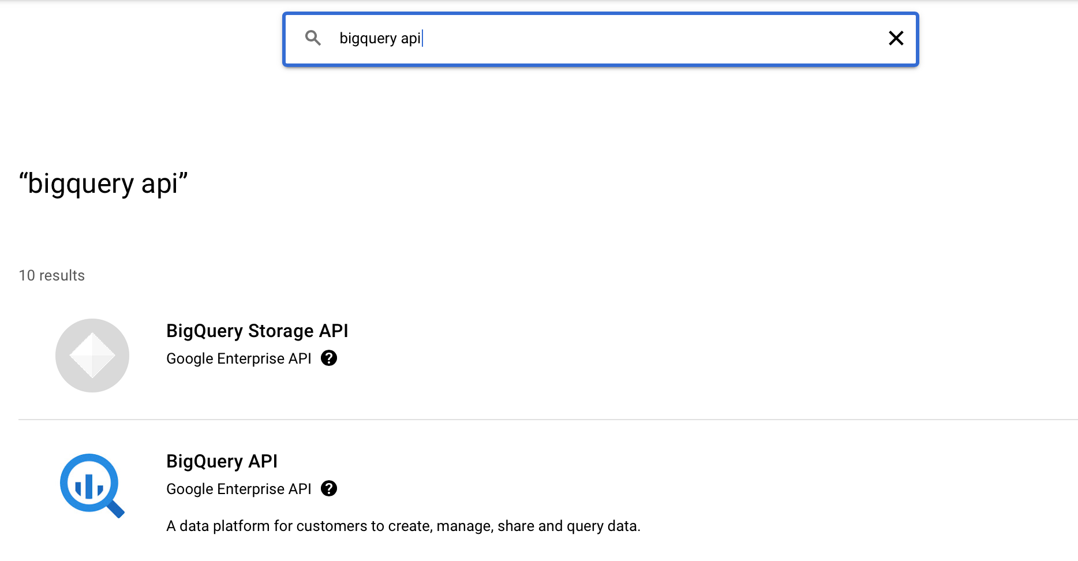Image resolution: width=1078 pixels, height=561 pixels.
Task: Select Google Enterprise API label under BigQuery Storage API
Action: click(238, 358)
